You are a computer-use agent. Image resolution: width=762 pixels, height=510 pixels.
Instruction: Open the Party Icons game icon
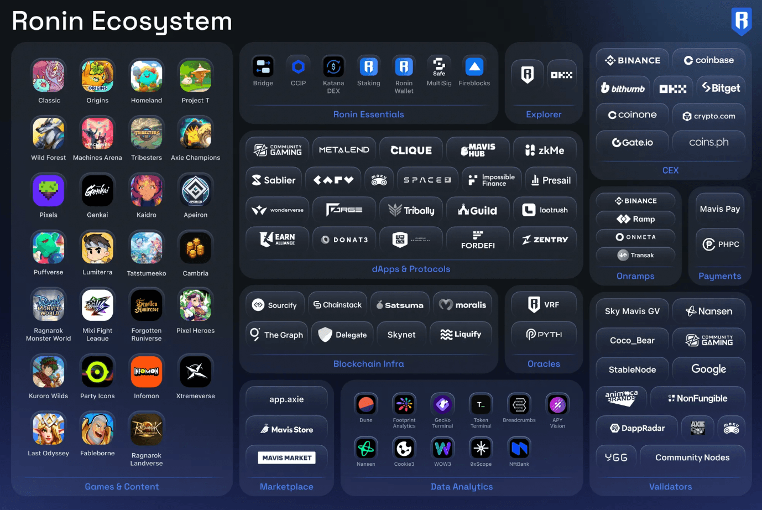[97, 372]
